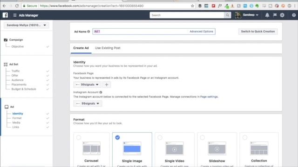Screen dimensions: 298x167
Task: Select Format in the Ad tree
Action: click(x=17, y=118)
